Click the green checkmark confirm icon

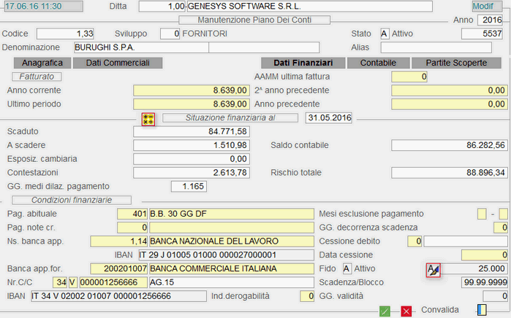click(x=385, y=311)
